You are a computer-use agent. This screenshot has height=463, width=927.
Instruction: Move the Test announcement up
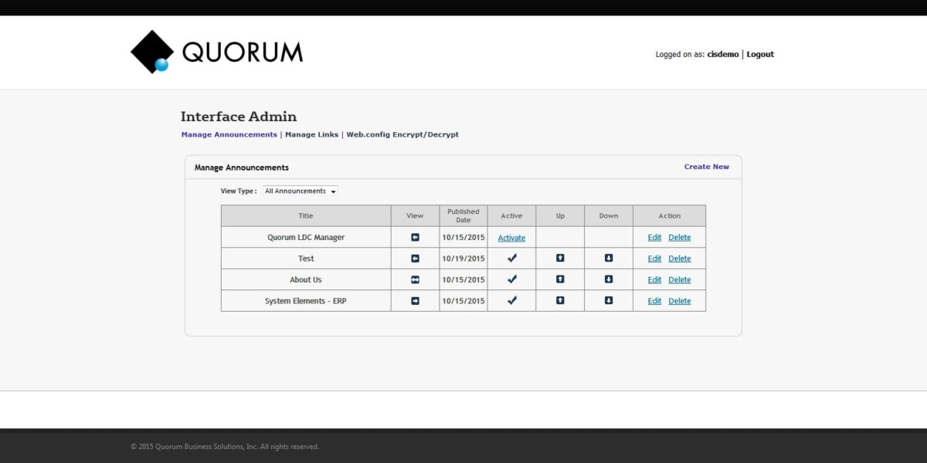click(560, 259)
